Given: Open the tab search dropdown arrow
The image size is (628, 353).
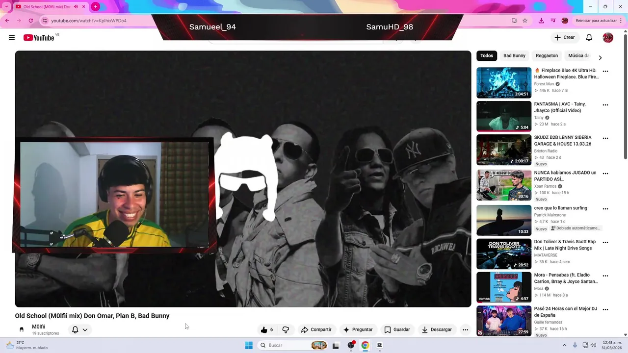Looking at the screenshot, I should click(x=6, y=7).
